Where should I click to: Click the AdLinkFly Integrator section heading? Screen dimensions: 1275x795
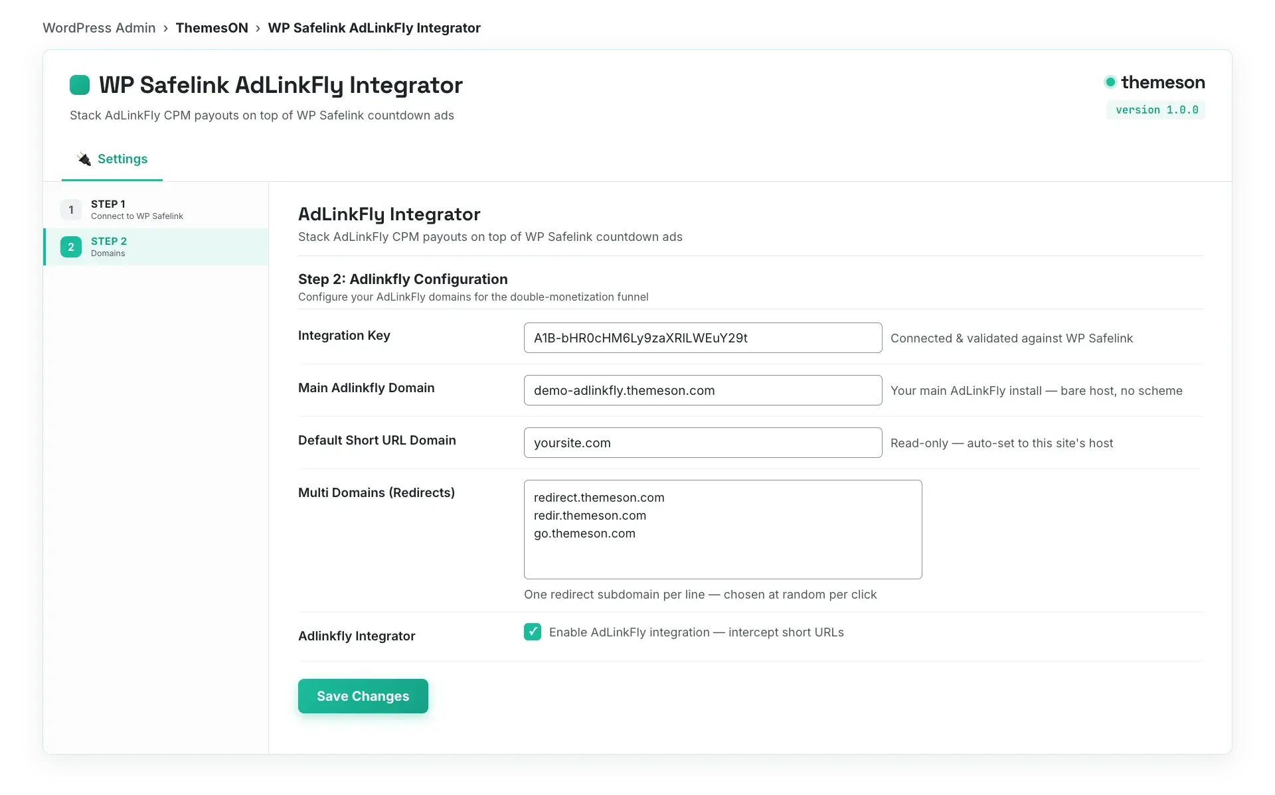(x=389, y=214)
